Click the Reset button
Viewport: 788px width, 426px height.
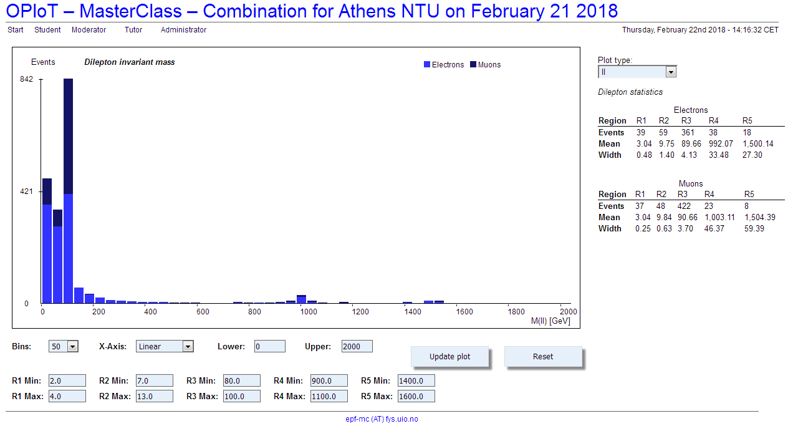click(x=543, y=357)
